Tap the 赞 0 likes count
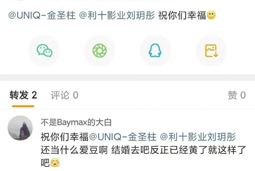The width and height of the screenshot is (255, 171). (x=237, y=95)
